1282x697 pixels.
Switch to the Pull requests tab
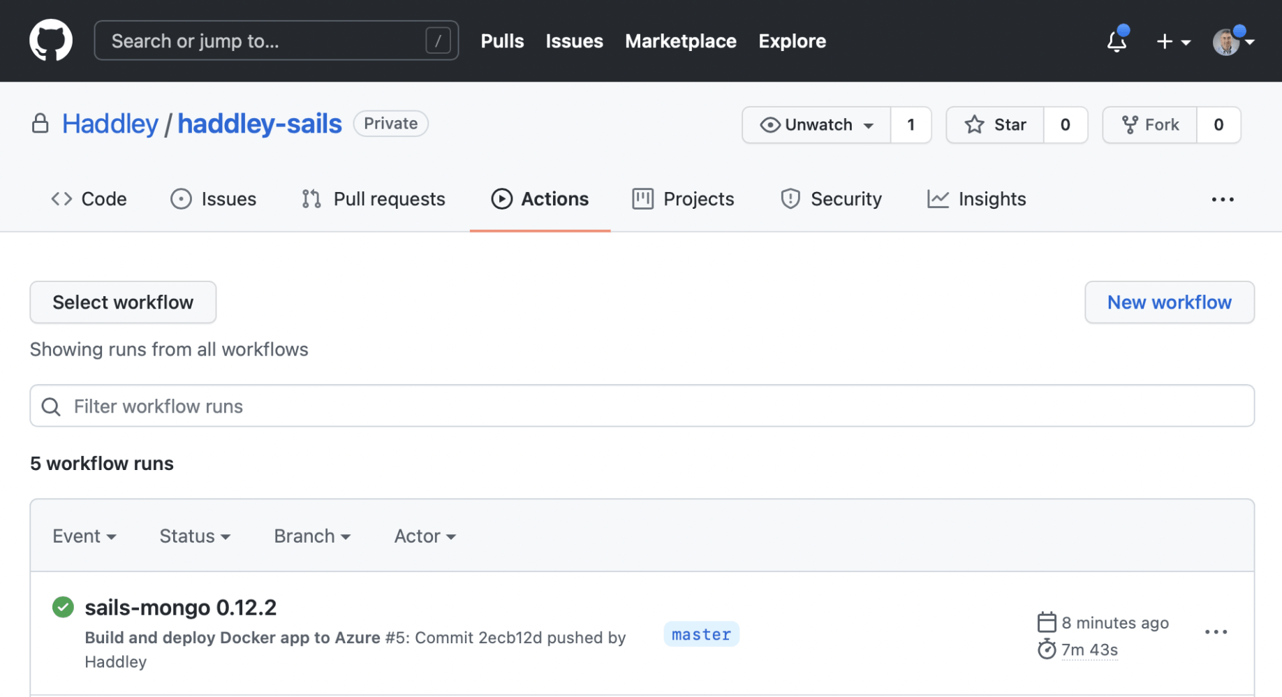374,199
